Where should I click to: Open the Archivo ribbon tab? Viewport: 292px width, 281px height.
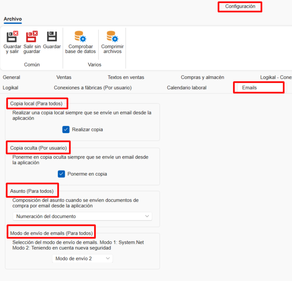pos(13,19)
